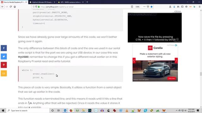The image size is (202, 113).
Task: Open the Firefox hamburger menu
Action: [x=199, y=7]
